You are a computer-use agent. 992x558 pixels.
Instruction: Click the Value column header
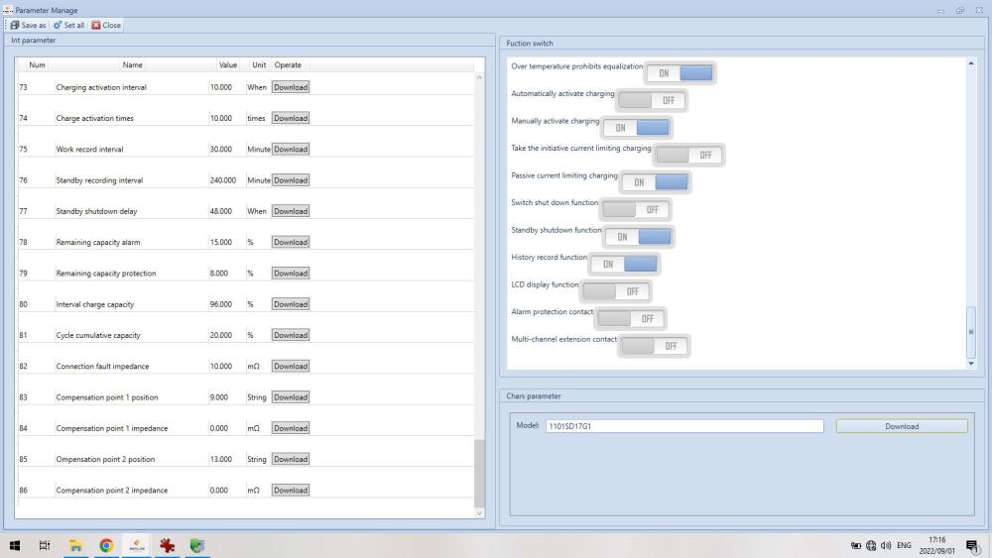point(228,65)
